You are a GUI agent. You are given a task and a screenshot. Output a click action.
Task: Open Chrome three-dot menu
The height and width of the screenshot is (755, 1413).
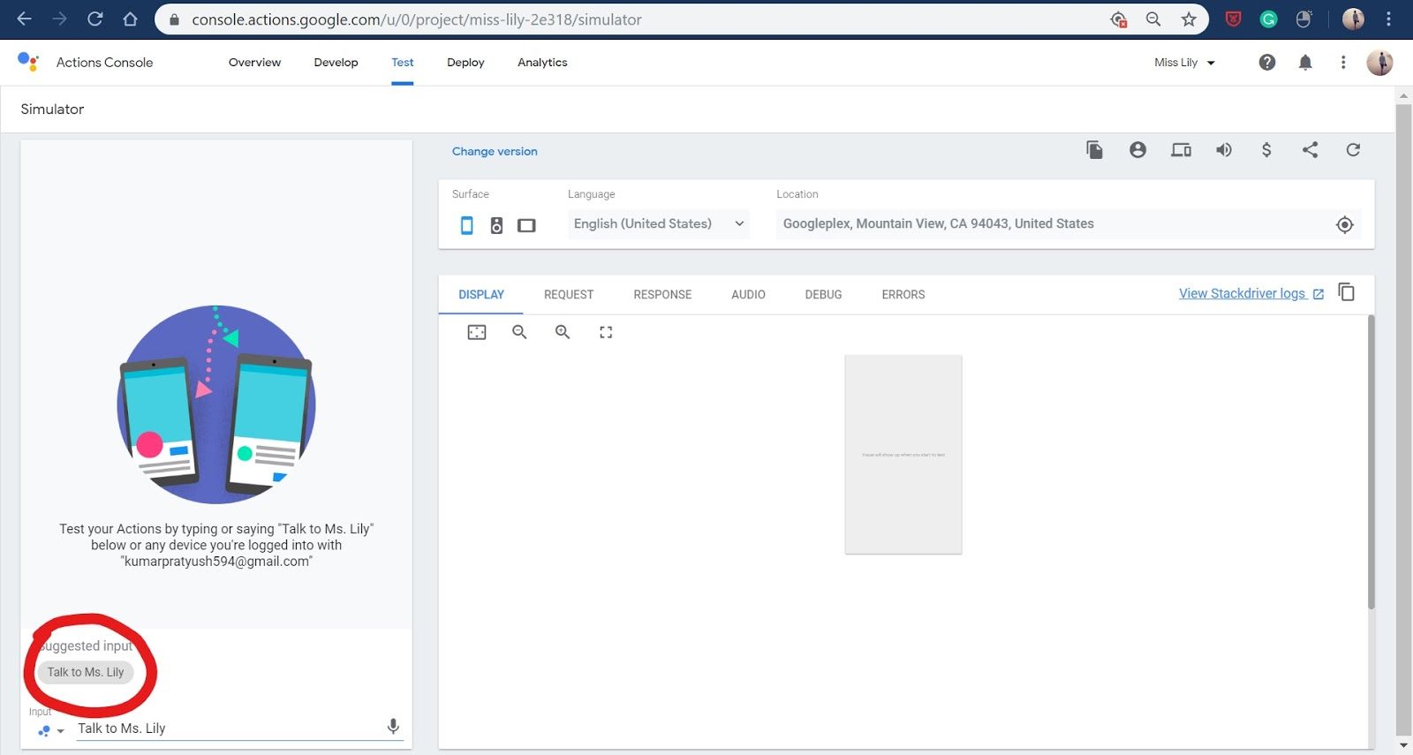(1389, 19)
